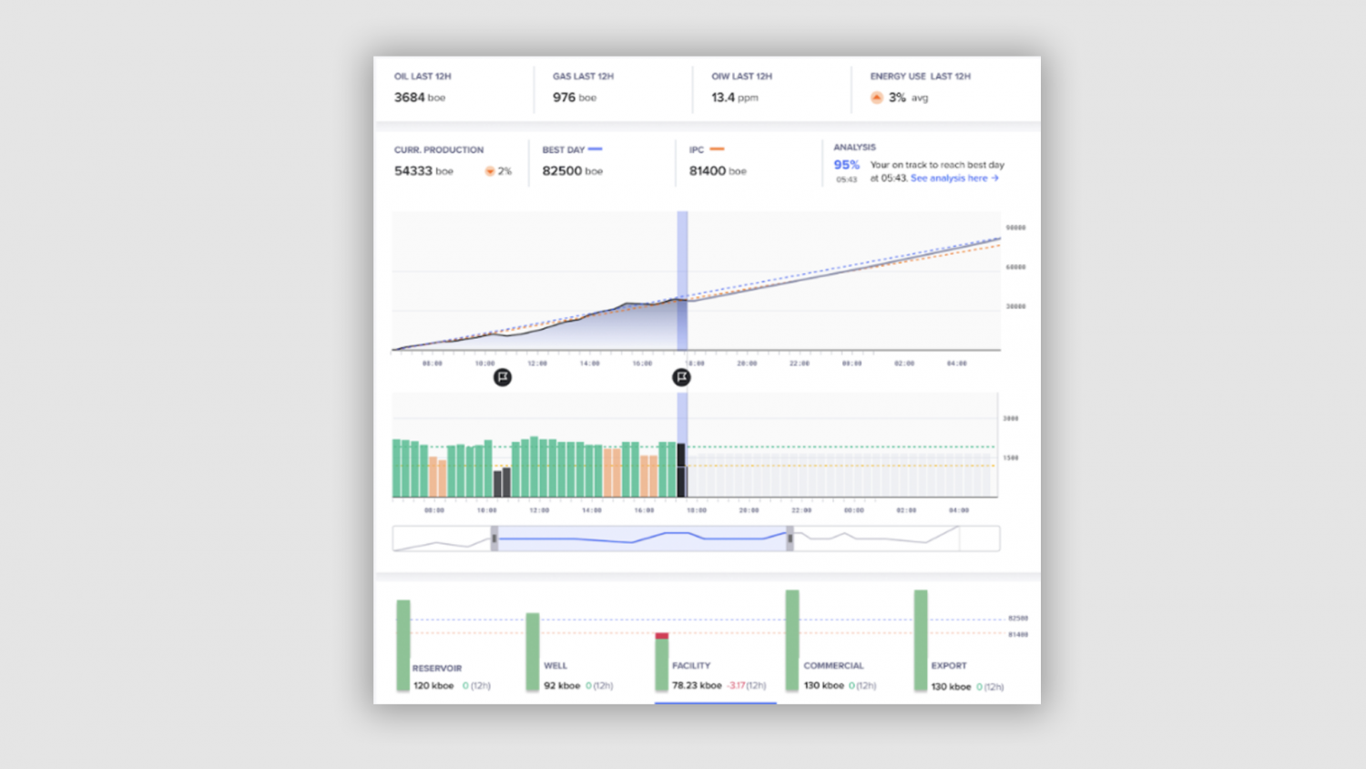Click the orange up-arrow energy use indicator
Viewport: 1366px width, 769px height.
coord(876,97)
